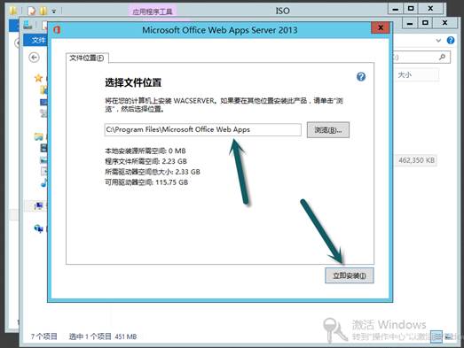Close the Office Web Apps Server dialog
464x348 pixels.
tap(381, 27)
